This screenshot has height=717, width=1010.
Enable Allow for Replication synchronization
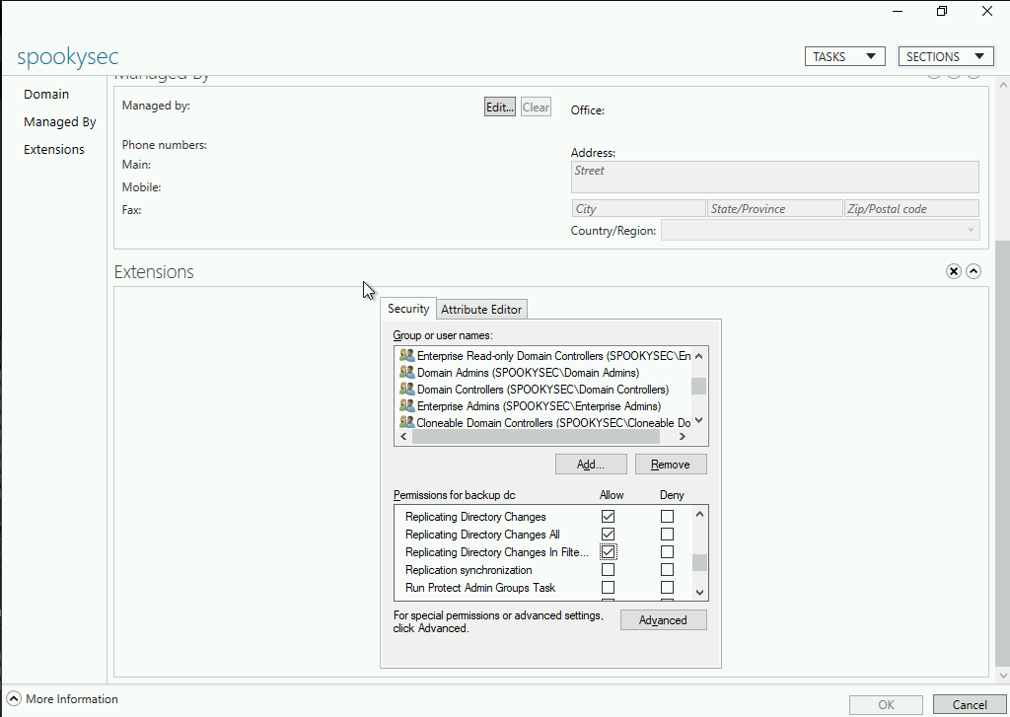(608, 570)
